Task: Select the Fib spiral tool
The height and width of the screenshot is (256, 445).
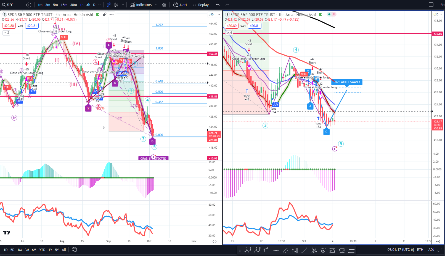Action: click(x=323, y=250)
